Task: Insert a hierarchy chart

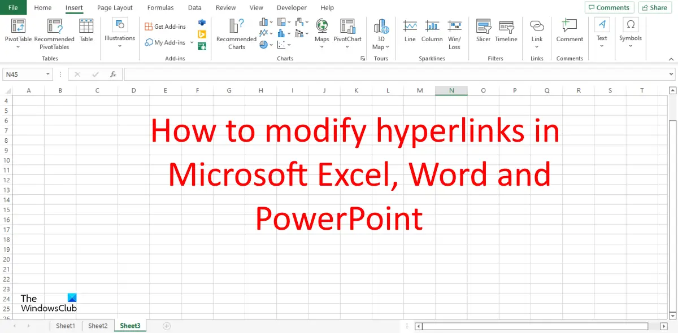Action: pos(284,22)
